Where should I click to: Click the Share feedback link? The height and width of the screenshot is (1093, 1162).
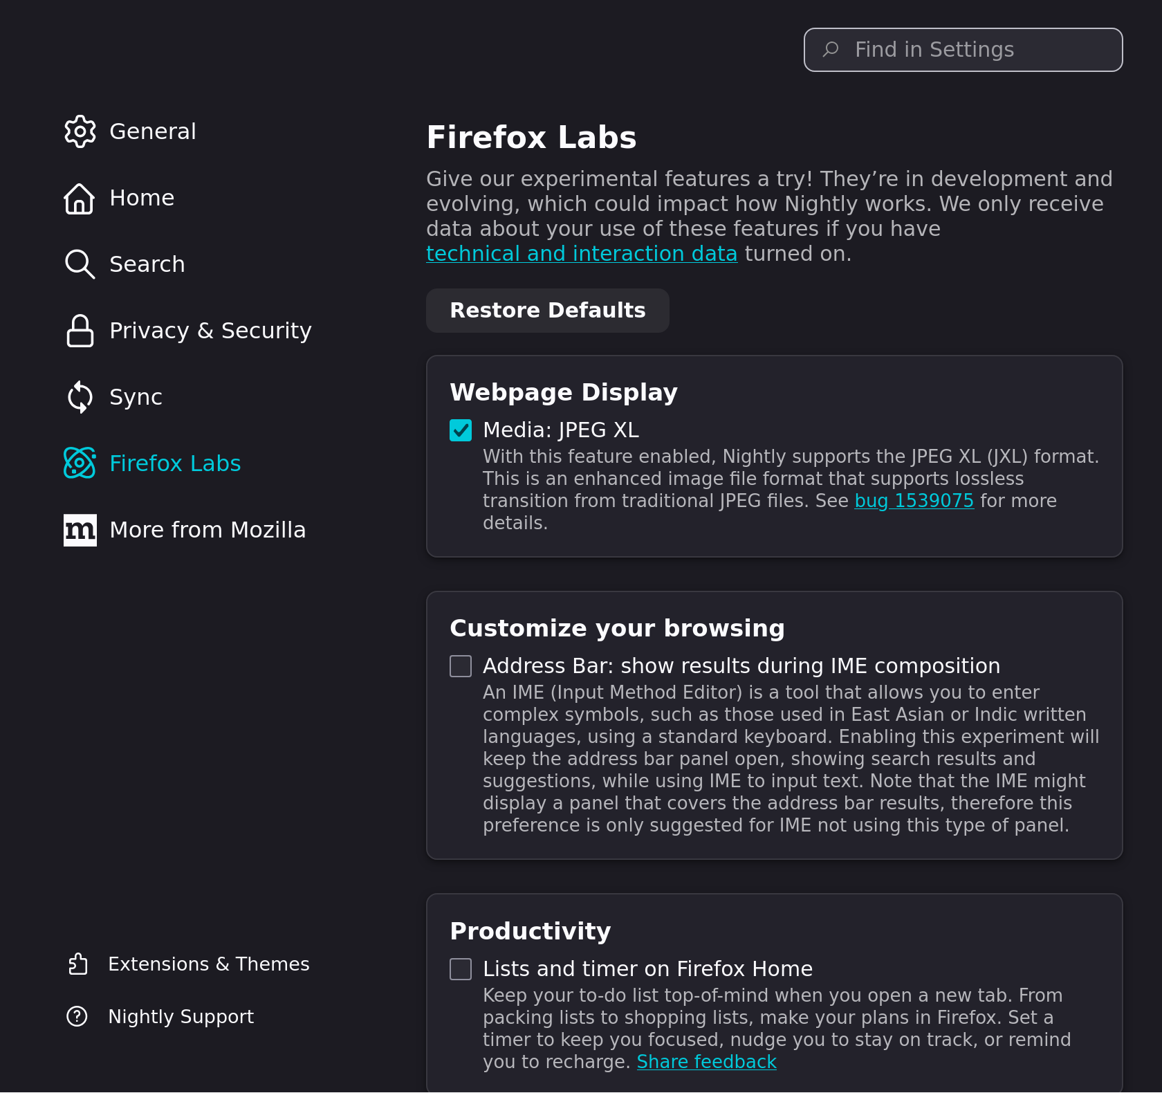(x=707, y=1061)
